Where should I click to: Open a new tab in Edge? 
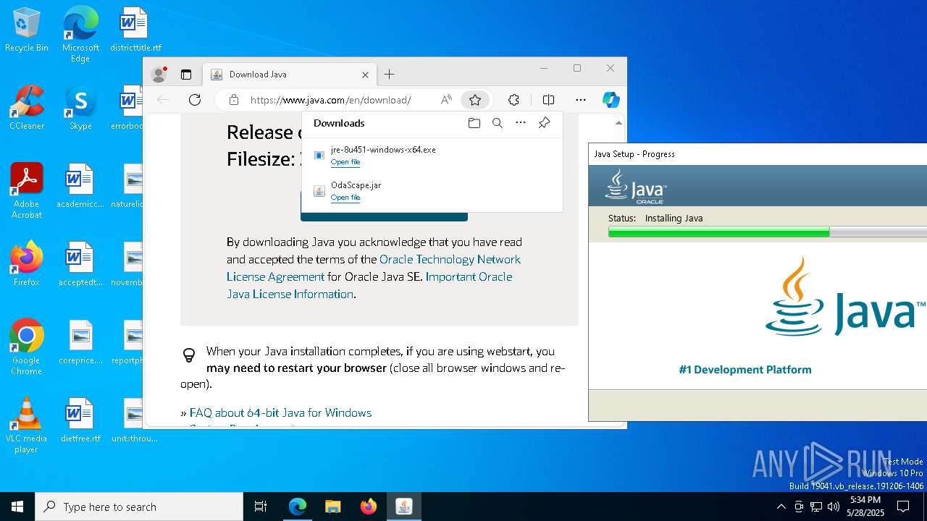(x=389, y=75)
